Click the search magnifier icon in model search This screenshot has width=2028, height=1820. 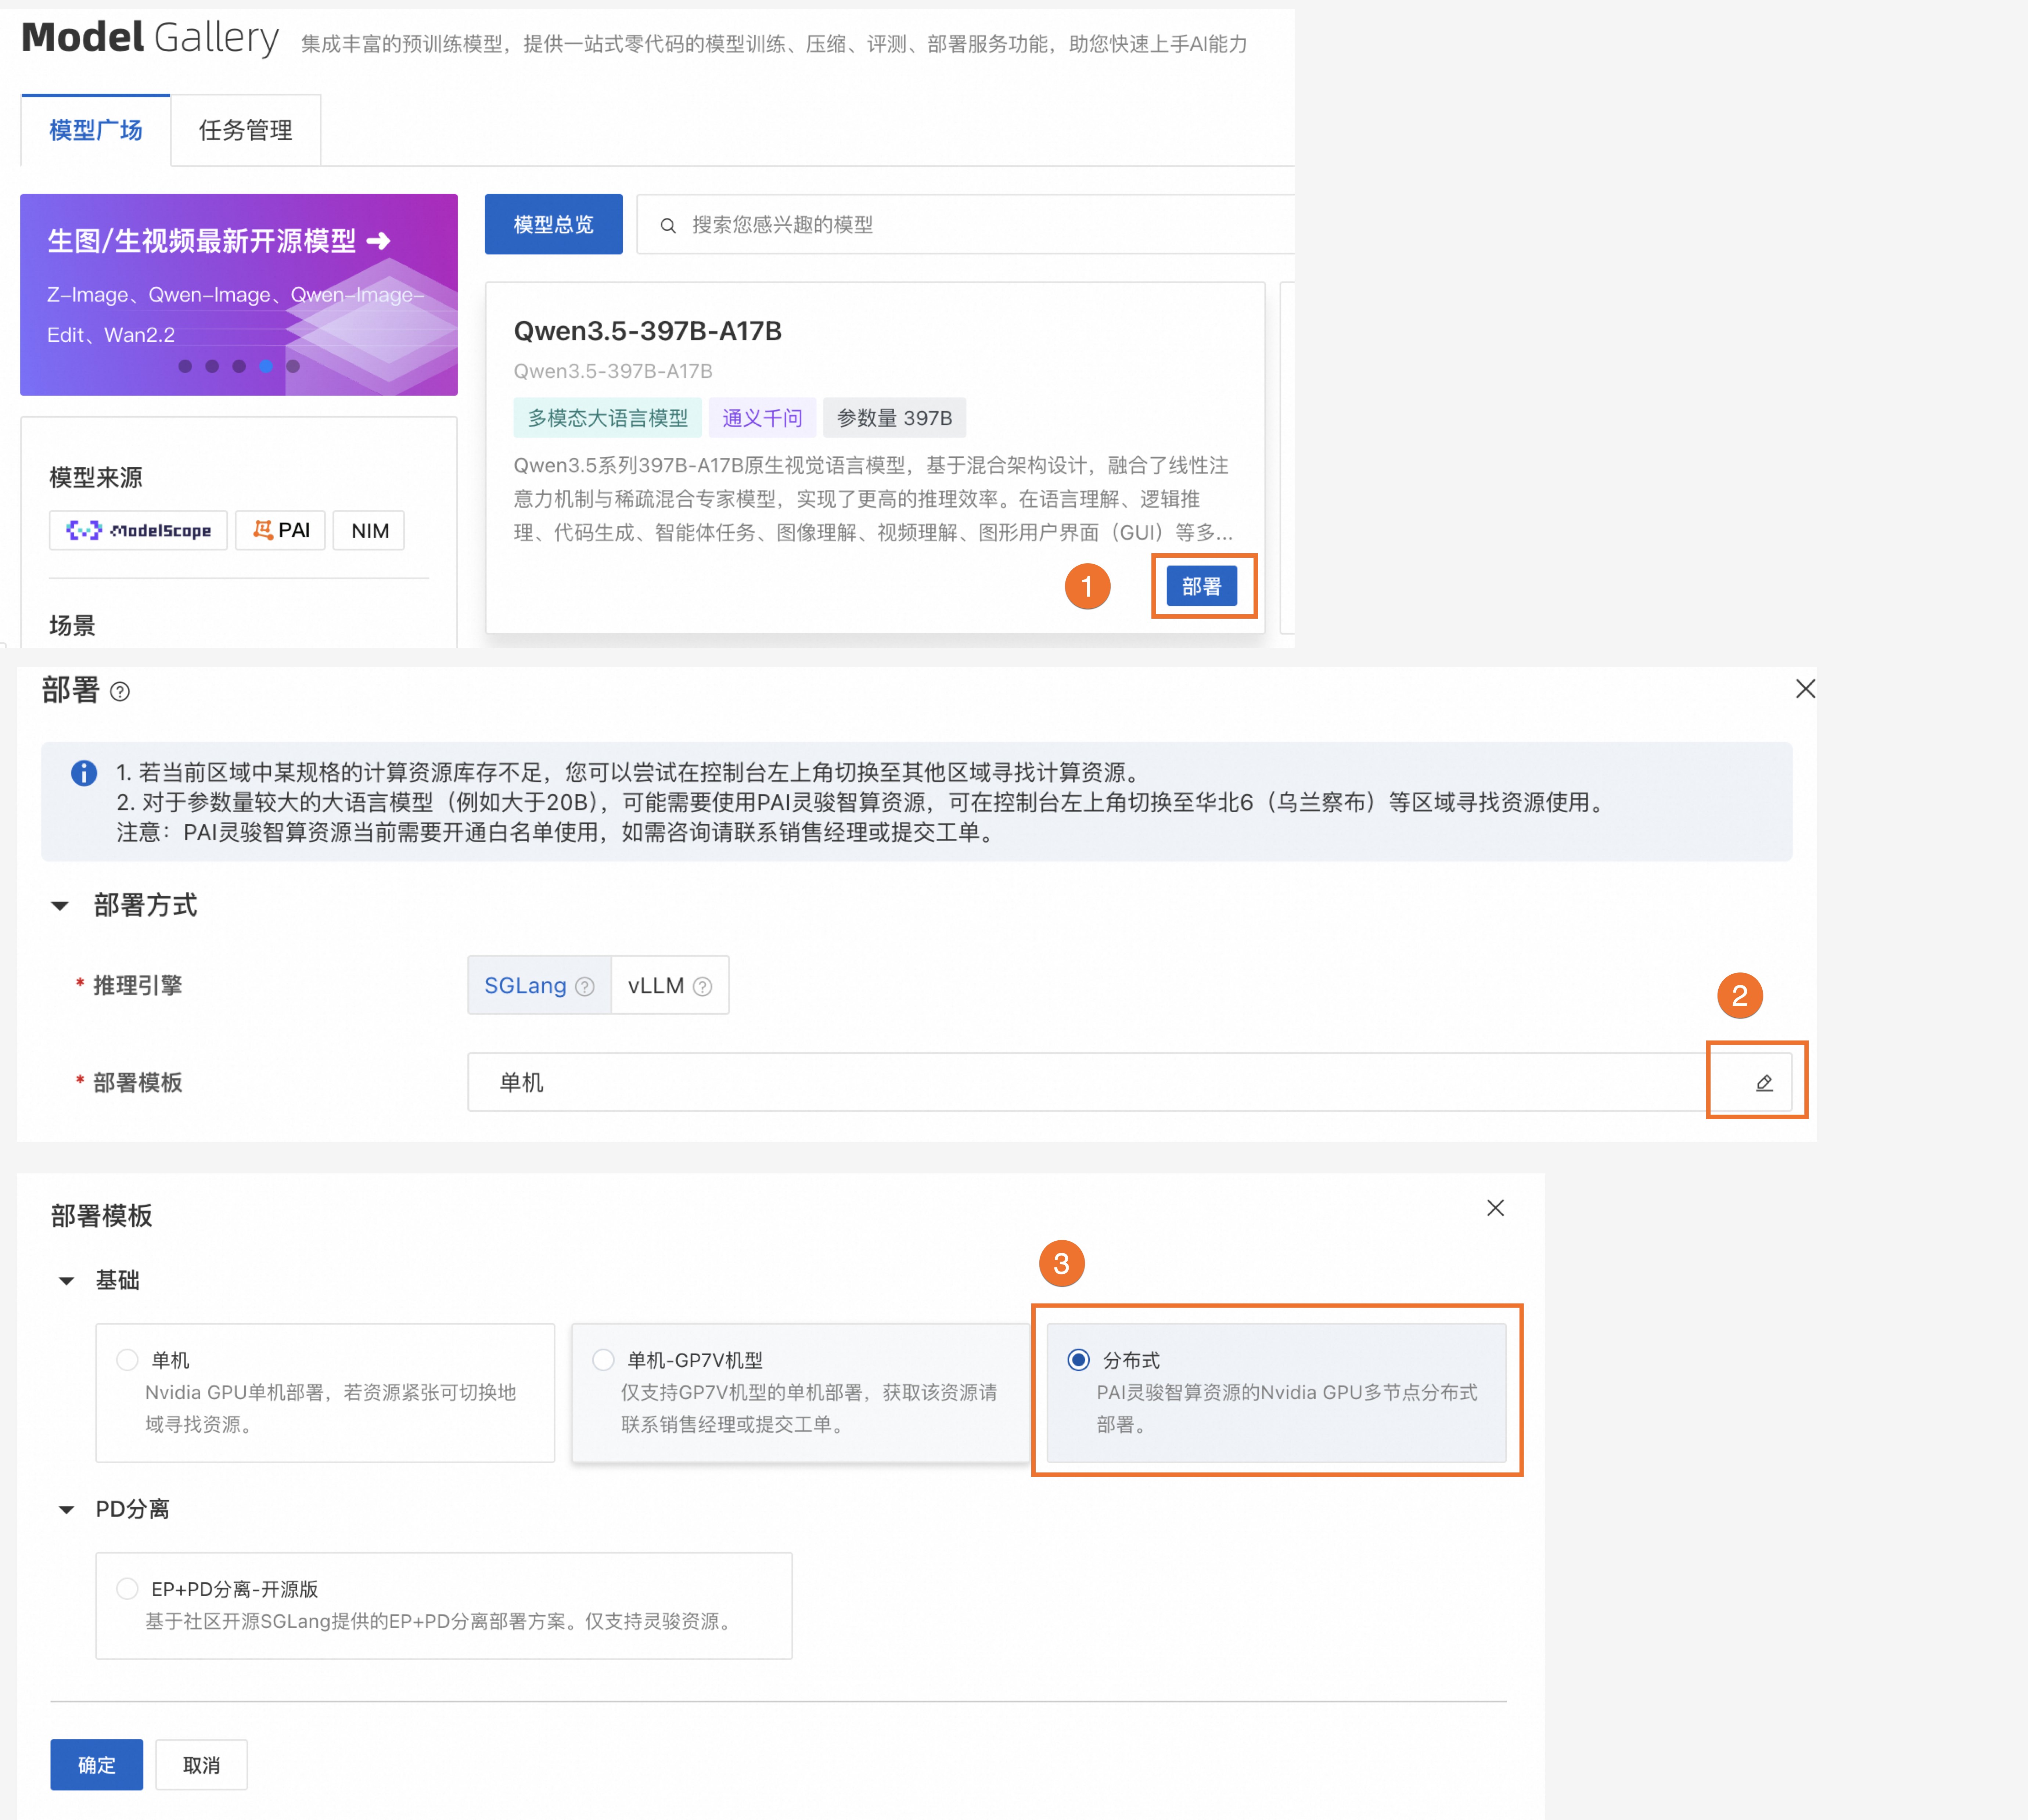[x=668, y=226]
